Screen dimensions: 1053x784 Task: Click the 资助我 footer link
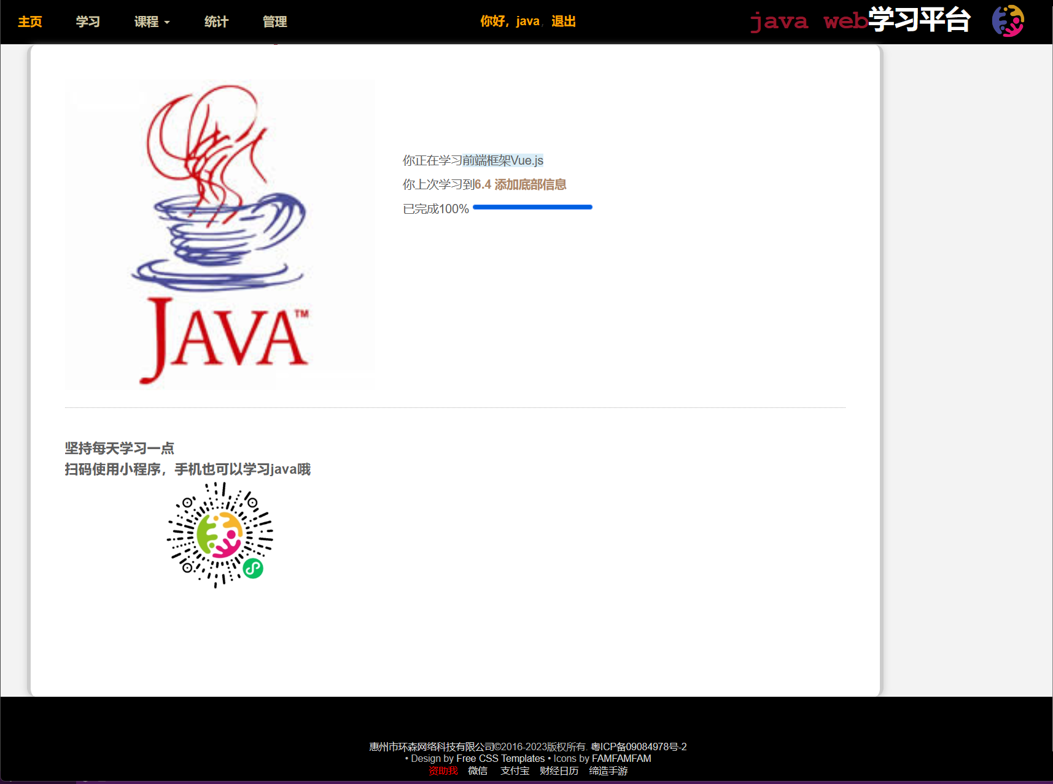443,770
